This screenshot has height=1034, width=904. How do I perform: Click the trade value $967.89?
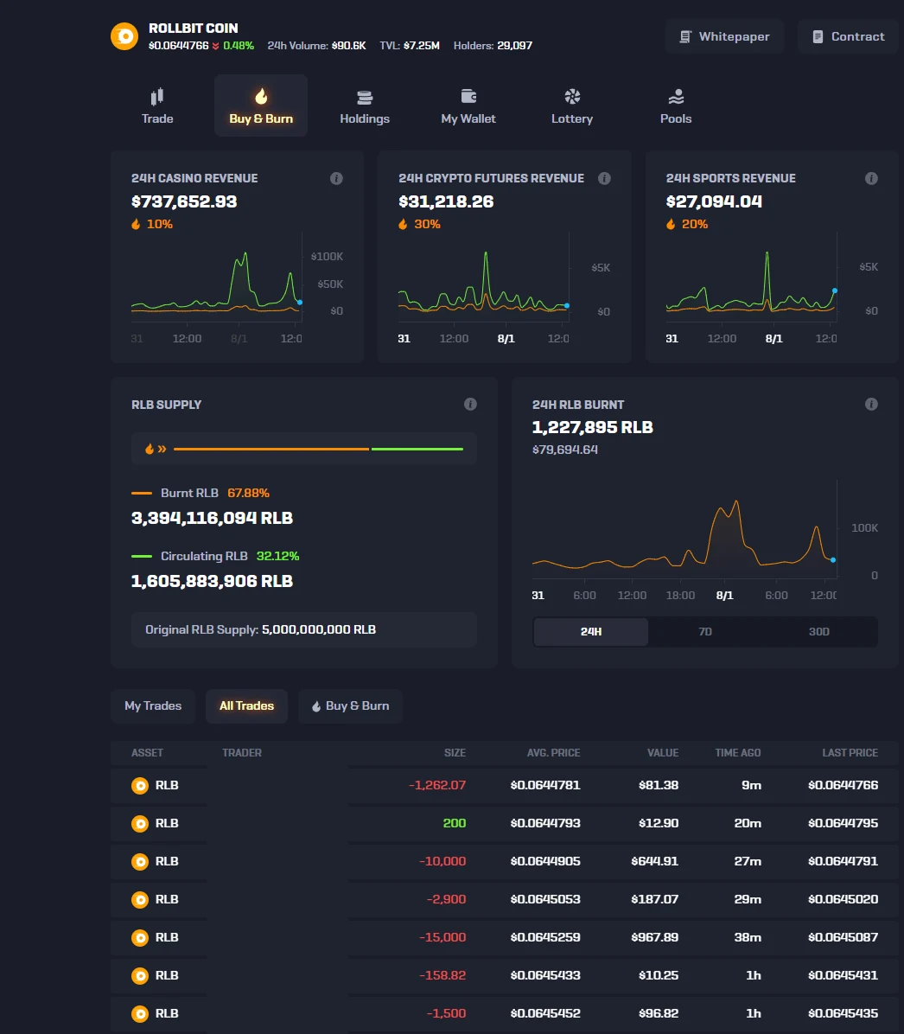(655, 938)
